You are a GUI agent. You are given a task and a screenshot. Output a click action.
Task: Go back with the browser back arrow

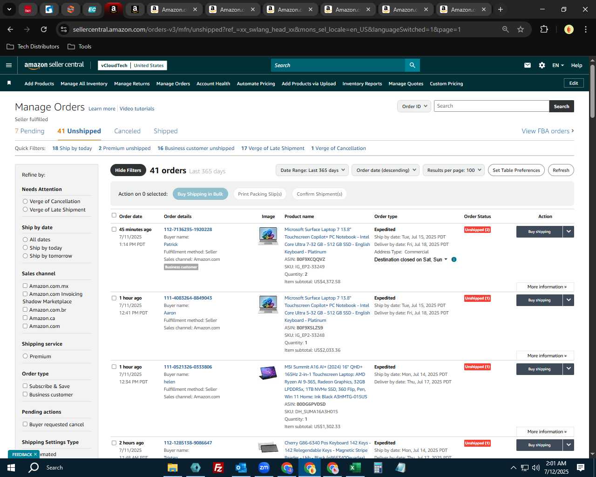(10, 29)
